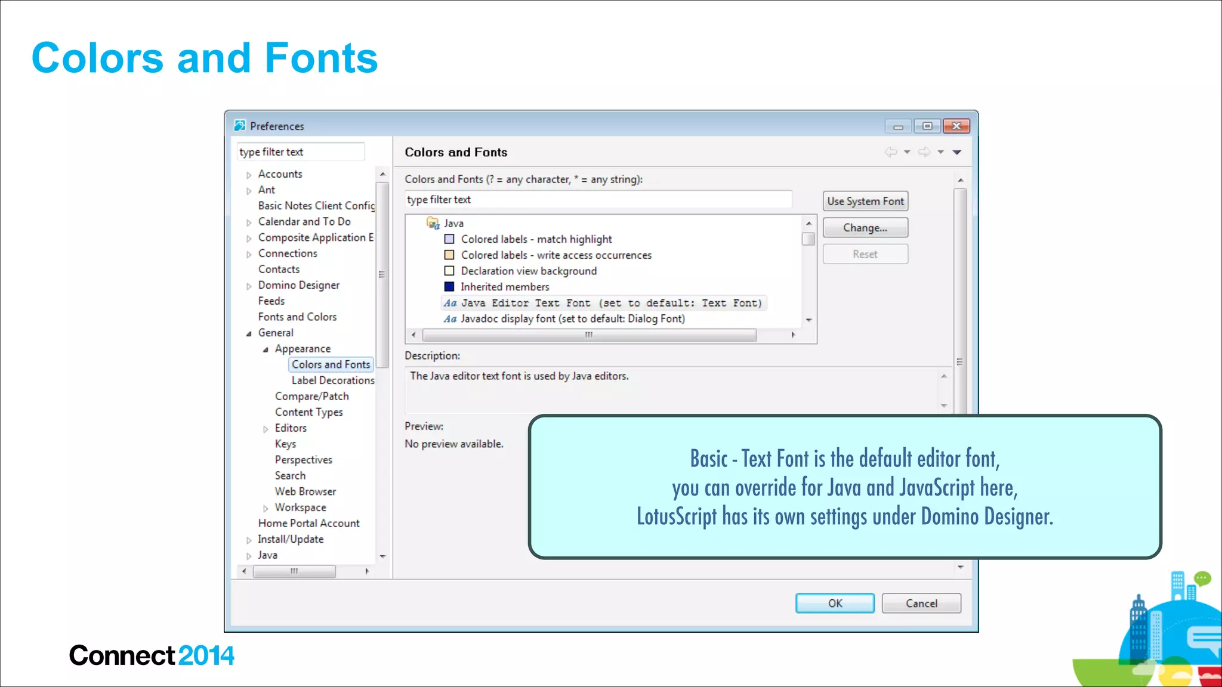Click the forward navigation arrow in header

pyautogui.click(x=924, y=152)
